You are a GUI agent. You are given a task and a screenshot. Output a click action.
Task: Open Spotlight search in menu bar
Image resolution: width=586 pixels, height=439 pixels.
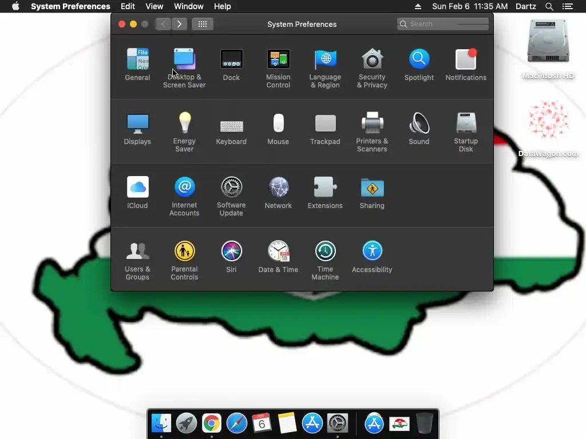coord(549,6)
